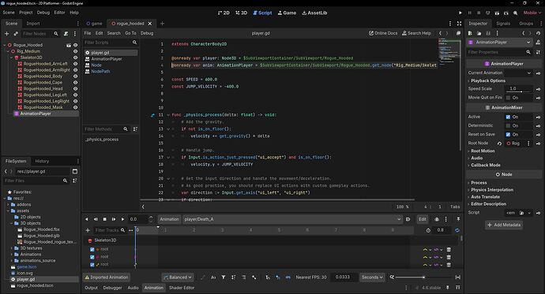545x294 pixels.
Task: Enable the Deterministic checkbox
Action: click(x=508, y=126)
